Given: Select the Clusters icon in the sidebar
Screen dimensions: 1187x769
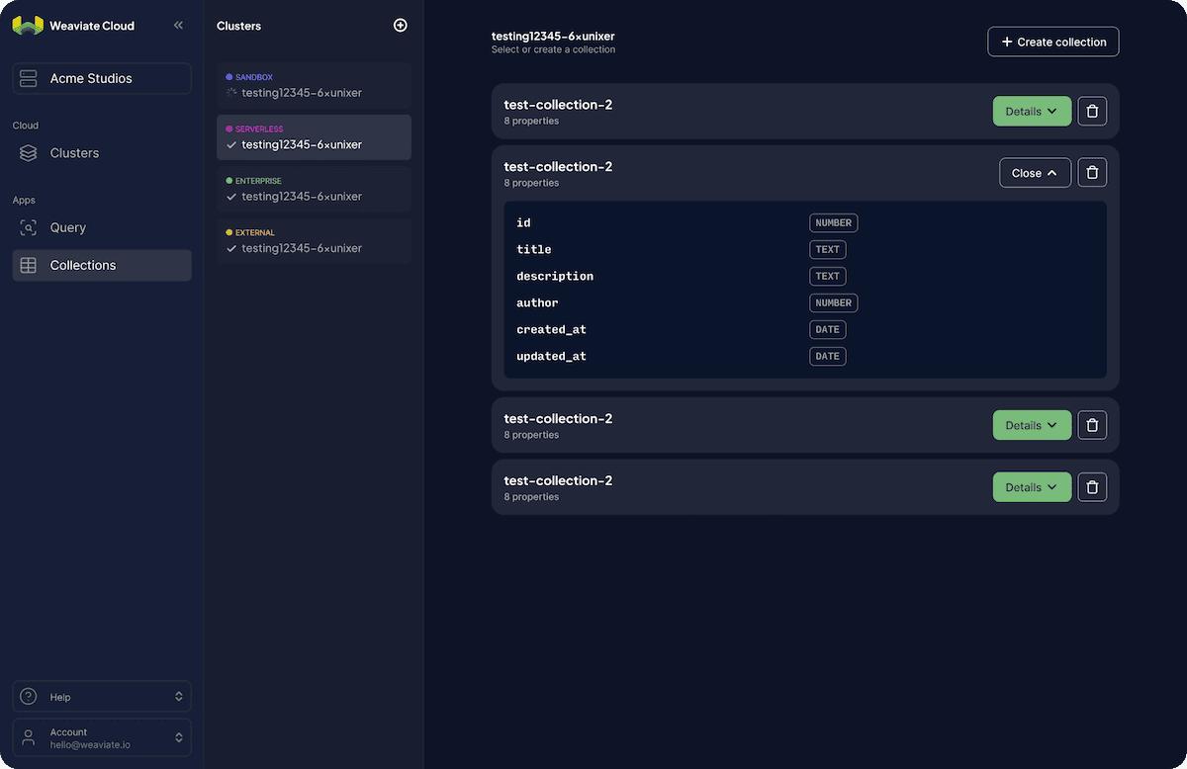Looking at the screenshot, I should click(x=28, y=152).
